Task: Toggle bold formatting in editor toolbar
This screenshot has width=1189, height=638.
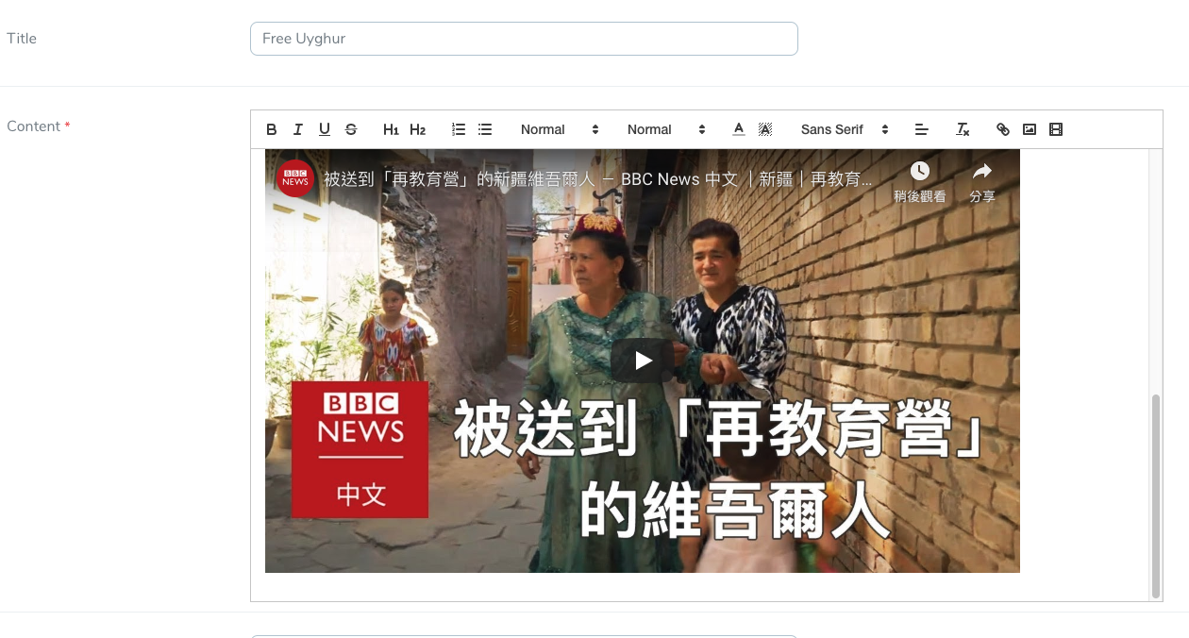Action: [272, 129]
